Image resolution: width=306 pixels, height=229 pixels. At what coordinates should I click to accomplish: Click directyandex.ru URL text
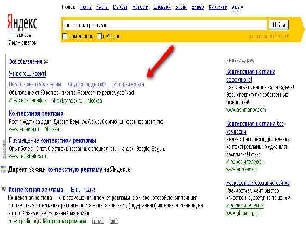click(68, 101)
